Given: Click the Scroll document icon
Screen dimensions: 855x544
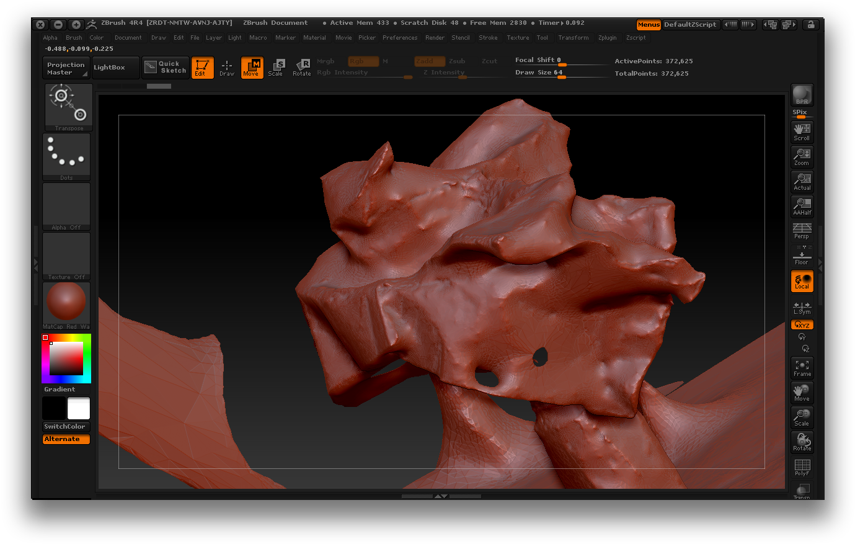Looking at the screenshot, I should coord(802,132).
